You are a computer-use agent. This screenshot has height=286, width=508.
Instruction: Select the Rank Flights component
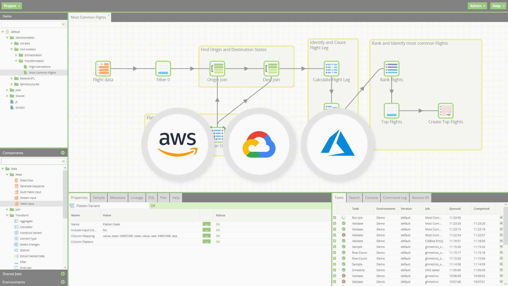391,68
